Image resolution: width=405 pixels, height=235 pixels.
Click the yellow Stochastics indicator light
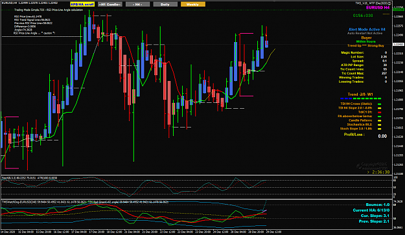pyautogui.click(x=380, y=124)
